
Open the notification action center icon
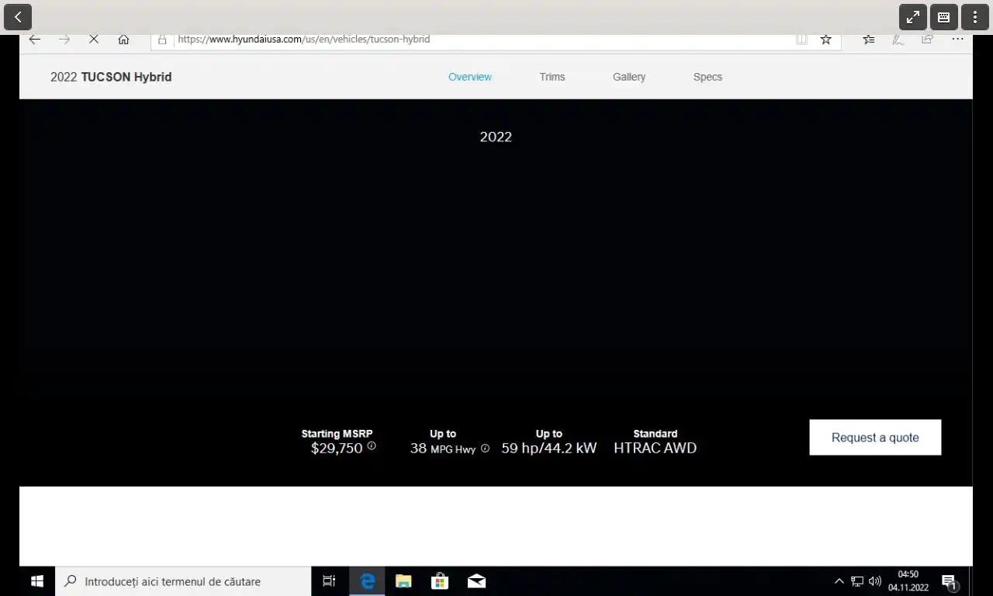click(x=949, y=582)
